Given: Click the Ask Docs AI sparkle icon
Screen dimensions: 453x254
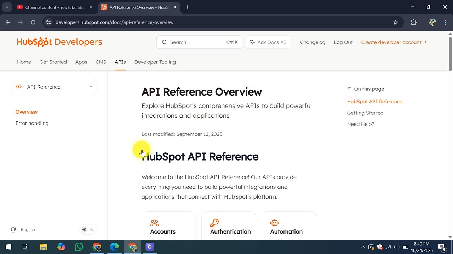Looking at the screenshot, I should 252,42.
